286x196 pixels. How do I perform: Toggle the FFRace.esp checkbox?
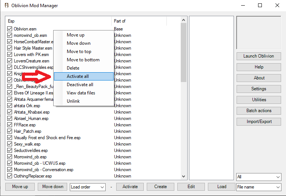pos(10,125)
